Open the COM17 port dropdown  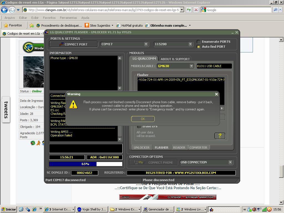[x=146, y=44]
